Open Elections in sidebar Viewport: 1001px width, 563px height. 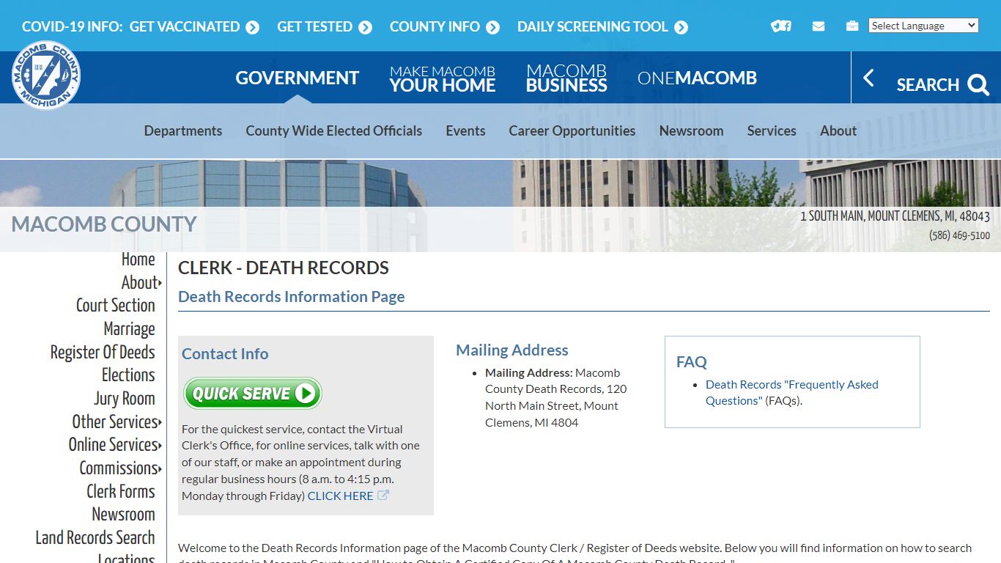pos(128,375)
